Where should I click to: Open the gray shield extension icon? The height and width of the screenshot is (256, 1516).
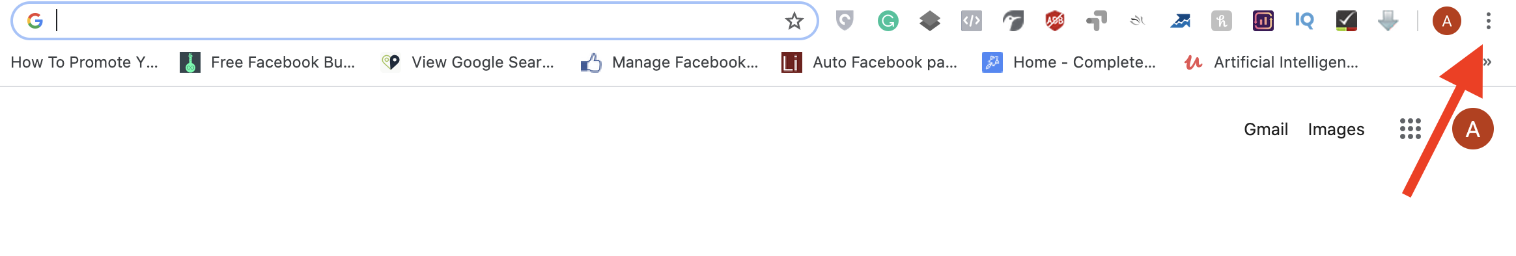(845, 21)
